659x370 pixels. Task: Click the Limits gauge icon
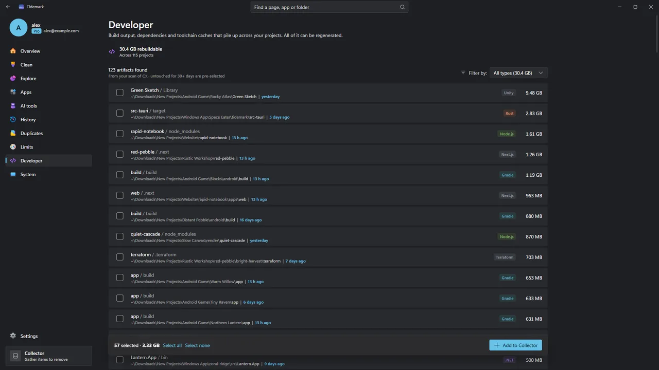coord(13,147)
